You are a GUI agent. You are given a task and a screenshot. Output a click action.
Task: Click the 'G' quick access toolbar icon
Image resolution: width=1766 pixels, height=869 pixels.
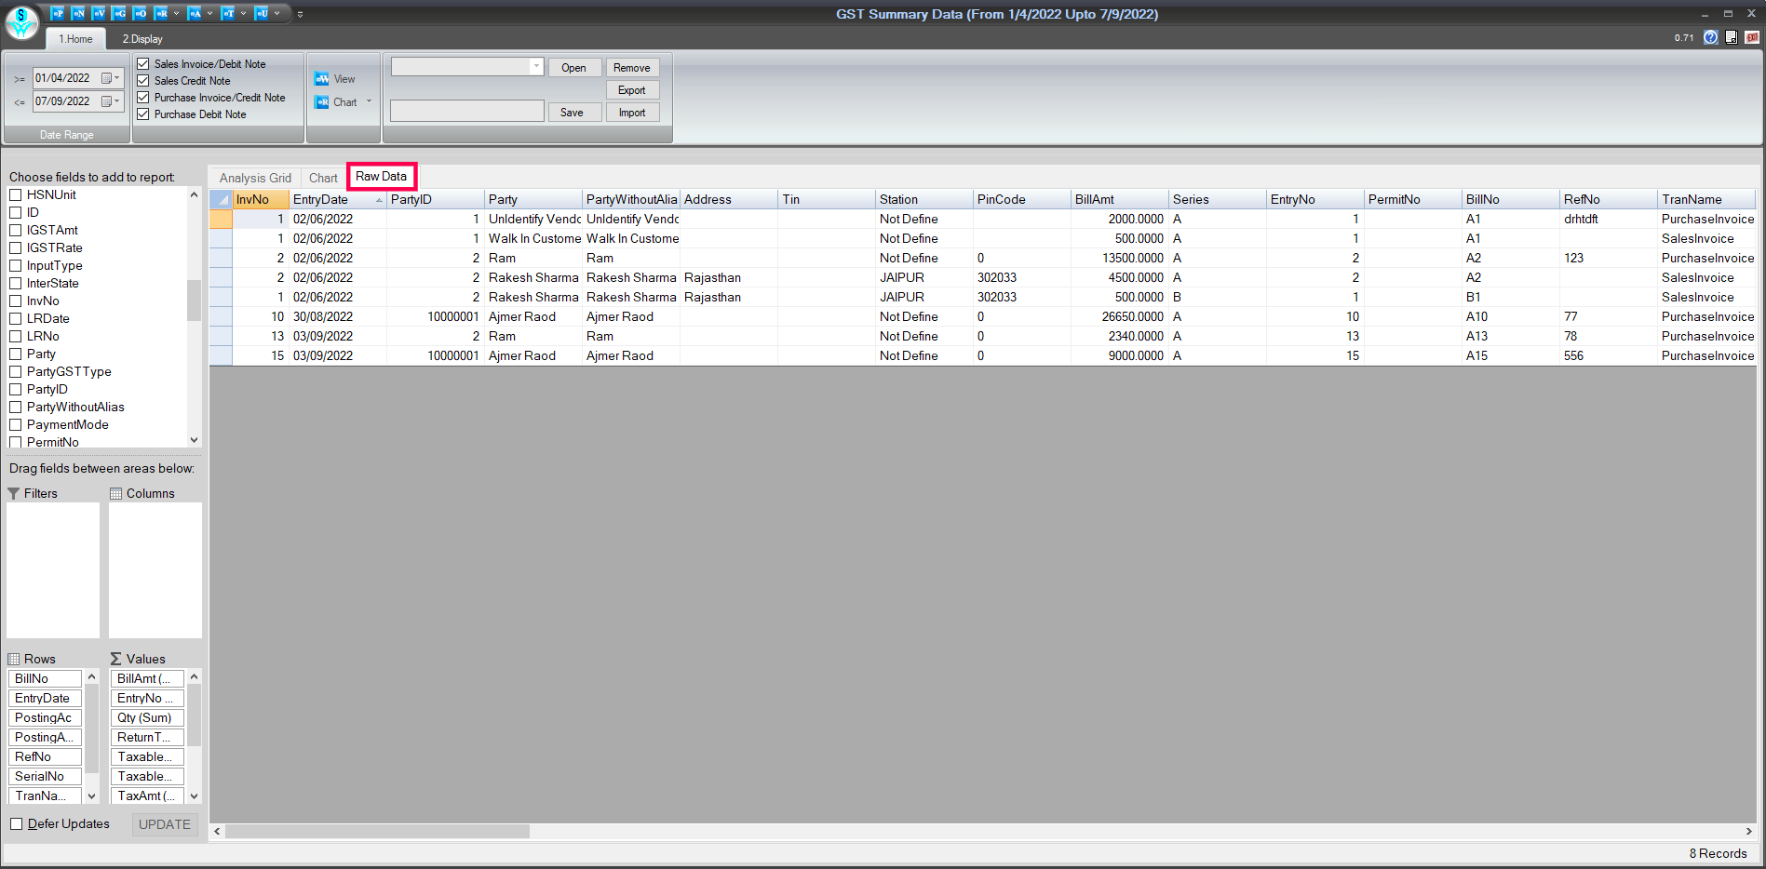pyautogui.click(x=118, y=13)
